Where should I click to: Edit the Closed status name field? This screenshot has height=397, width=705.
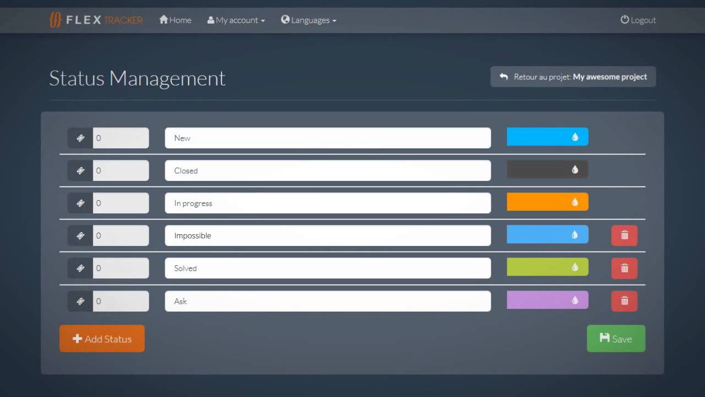[328, 170]
